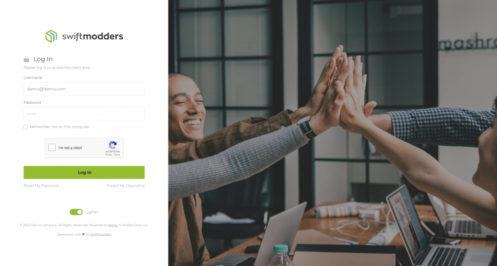Click the reCAPTCHA swirl logo
The width and height of the screenshot is (497, 266).
pos(112,145)
